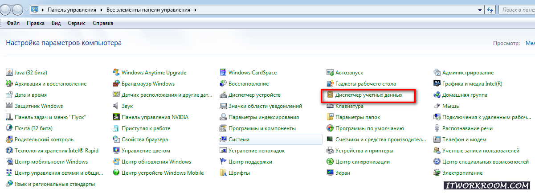Image resolution: width=535 pixels, height=193 pixels.
Task: Click the address bar refresh button
Action: (490, 9)
